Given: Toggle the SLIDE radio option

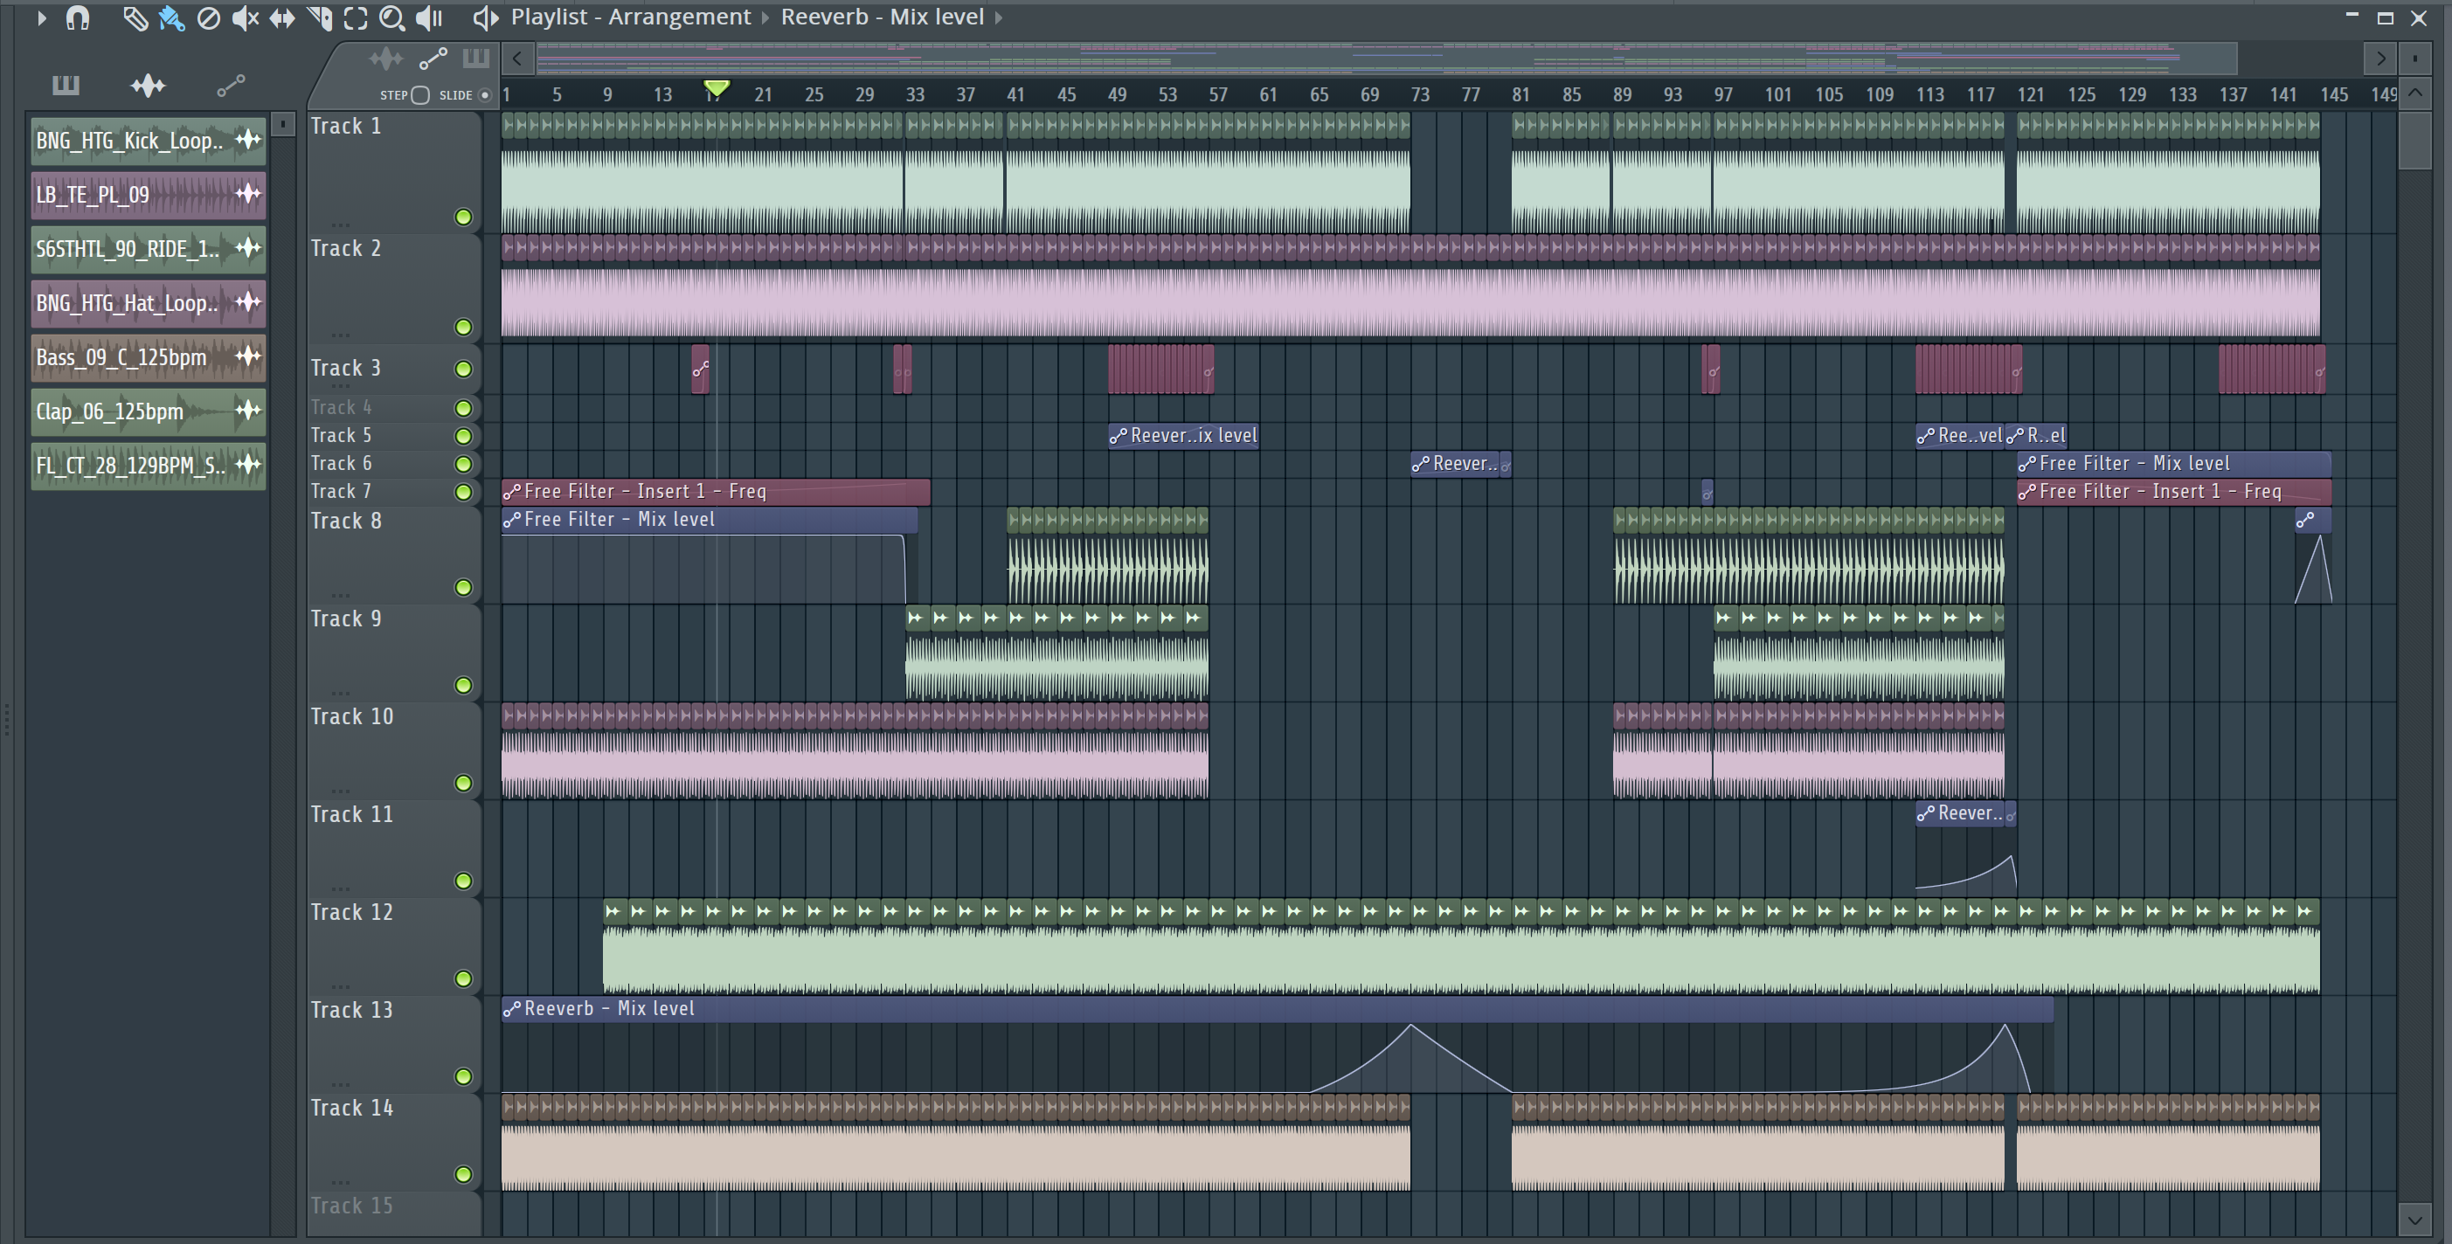Looking at the screenshot, I should [484, 95].
